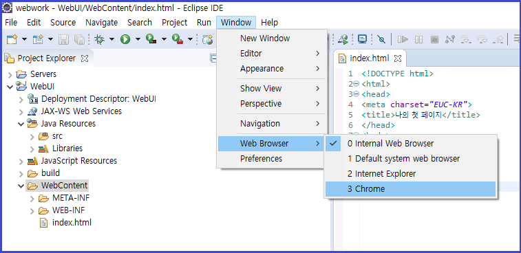Open the Perspective submenu
The width and height of the screenshot is (521, 253).
coord(271,104)
